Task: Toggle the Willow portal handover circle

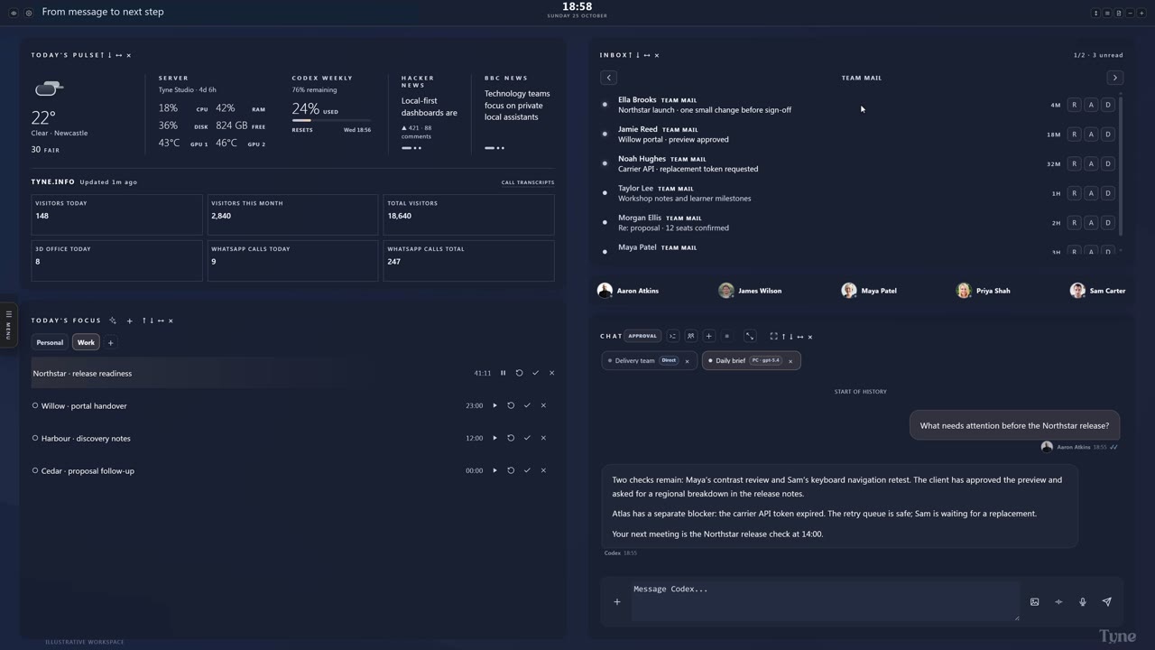Action: coord(35,405)
